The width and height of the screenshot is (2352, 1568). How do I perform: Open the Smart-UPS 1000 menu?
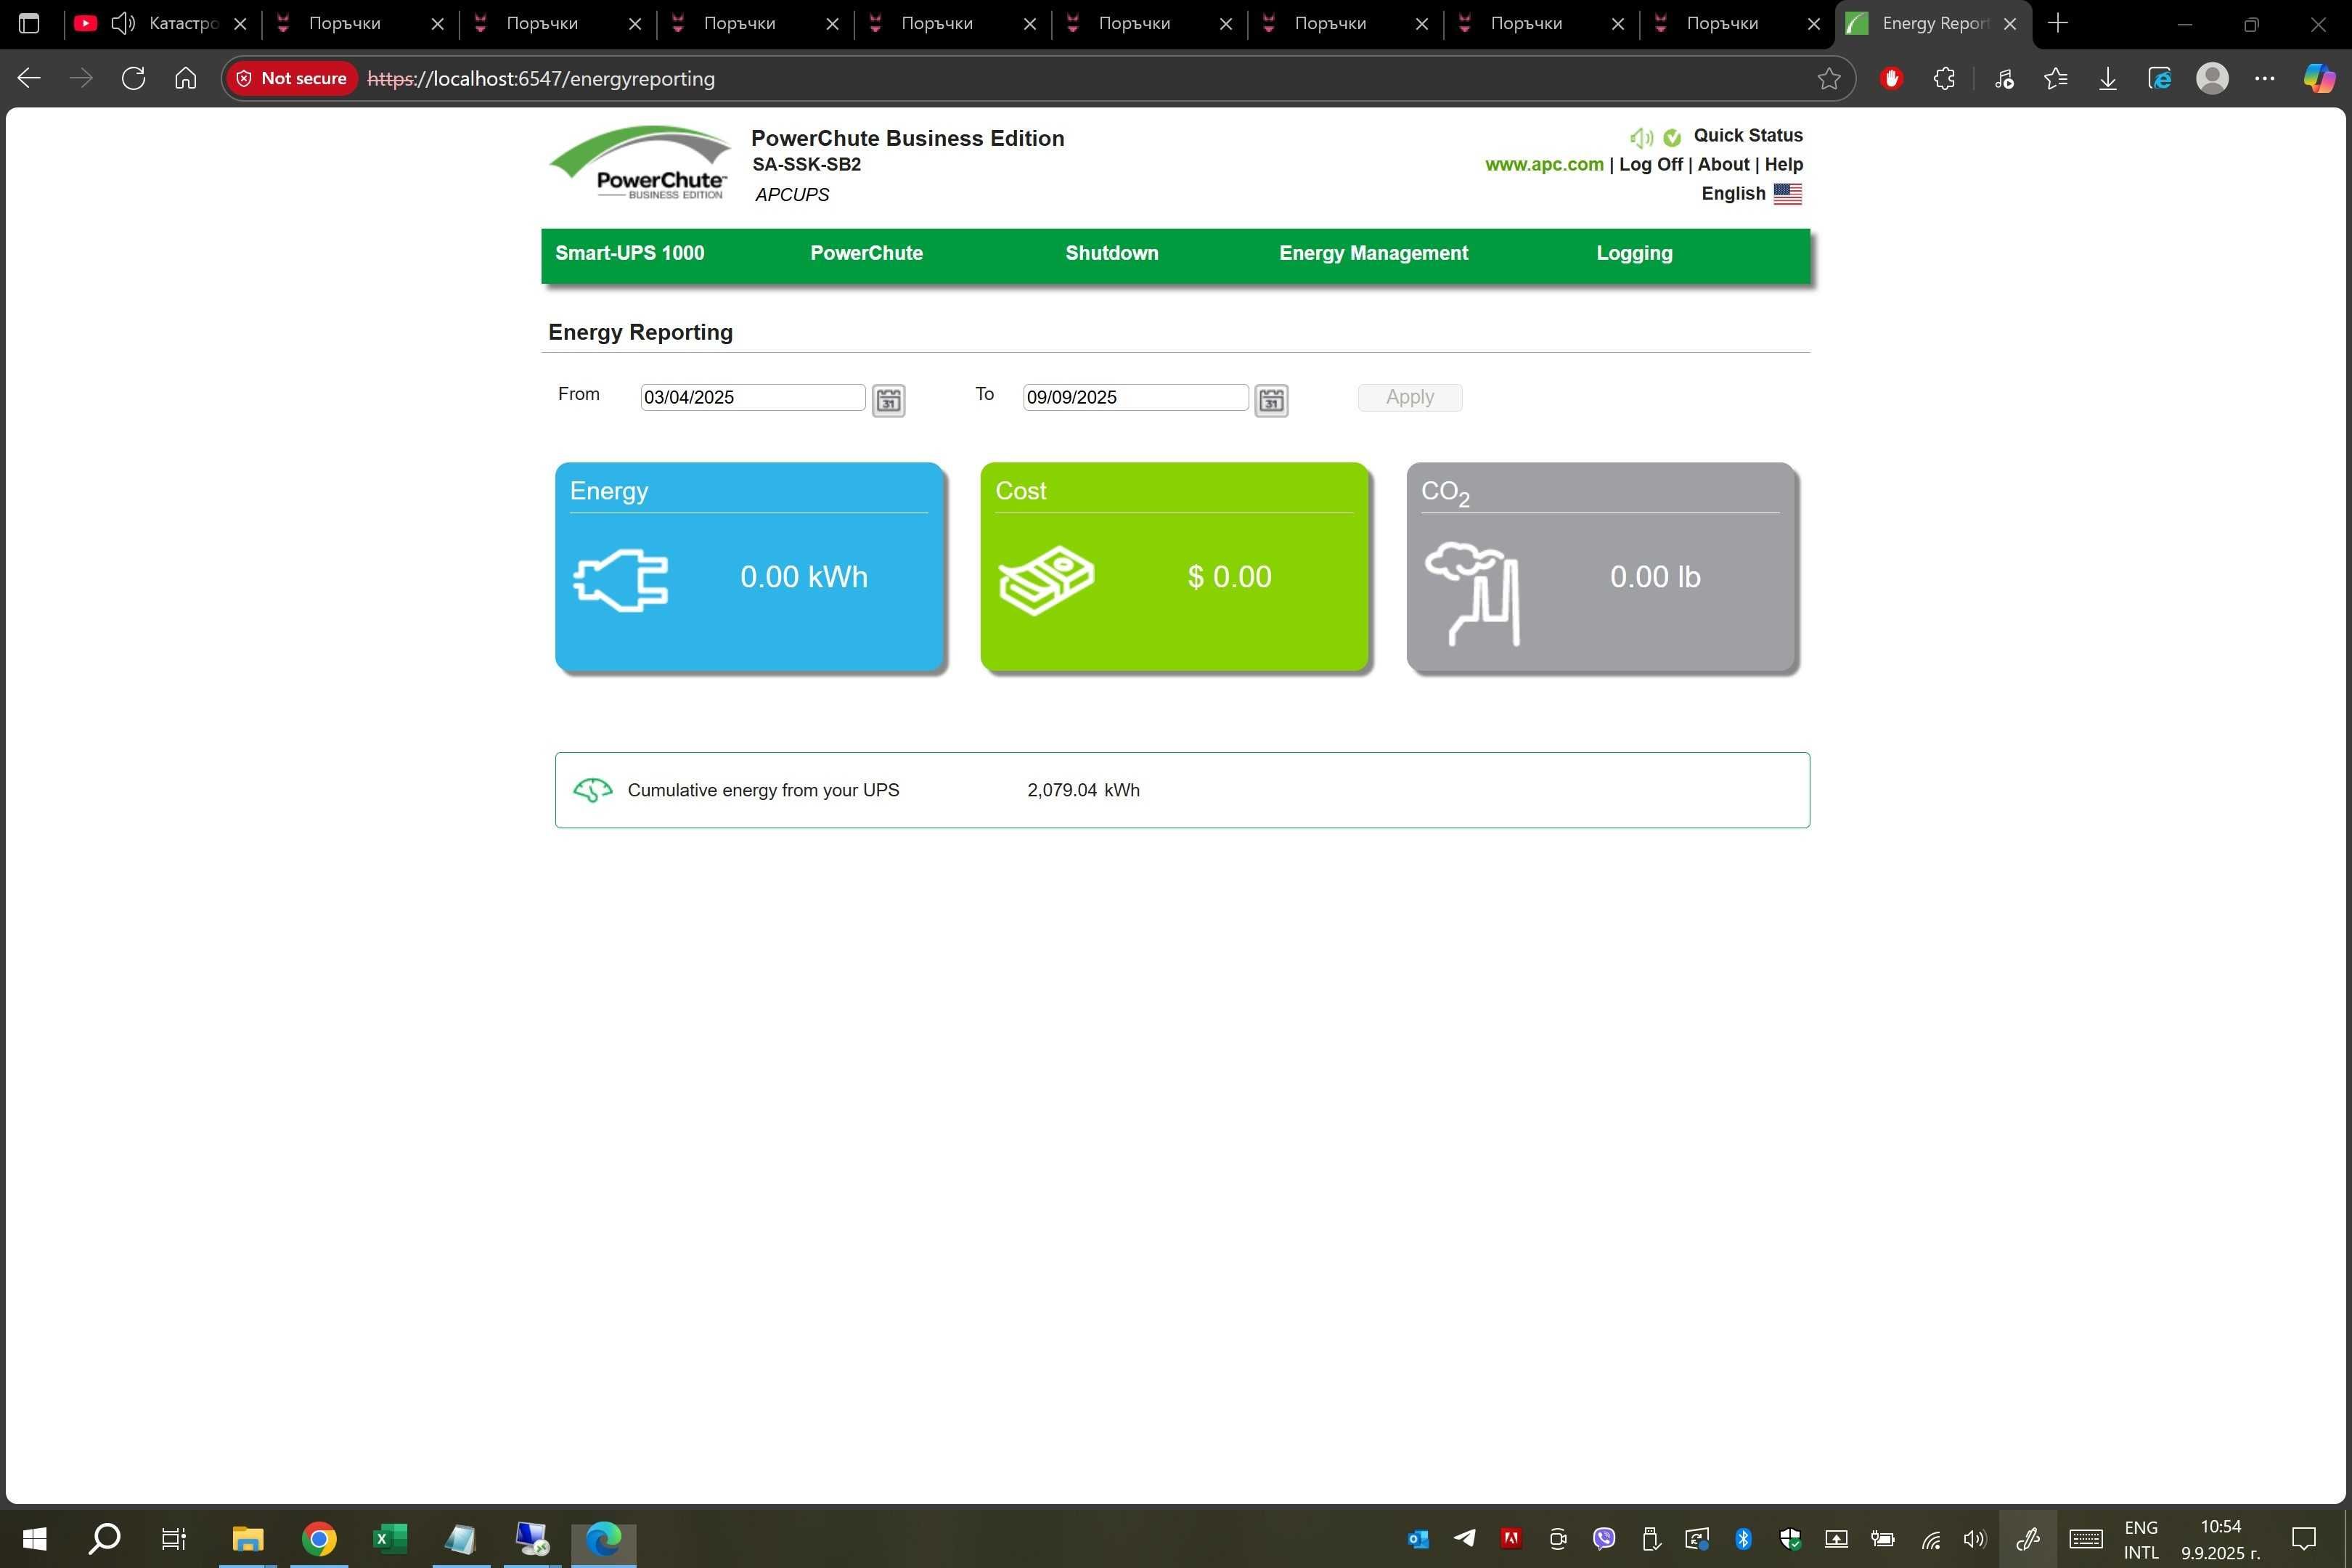pos(630,253)
